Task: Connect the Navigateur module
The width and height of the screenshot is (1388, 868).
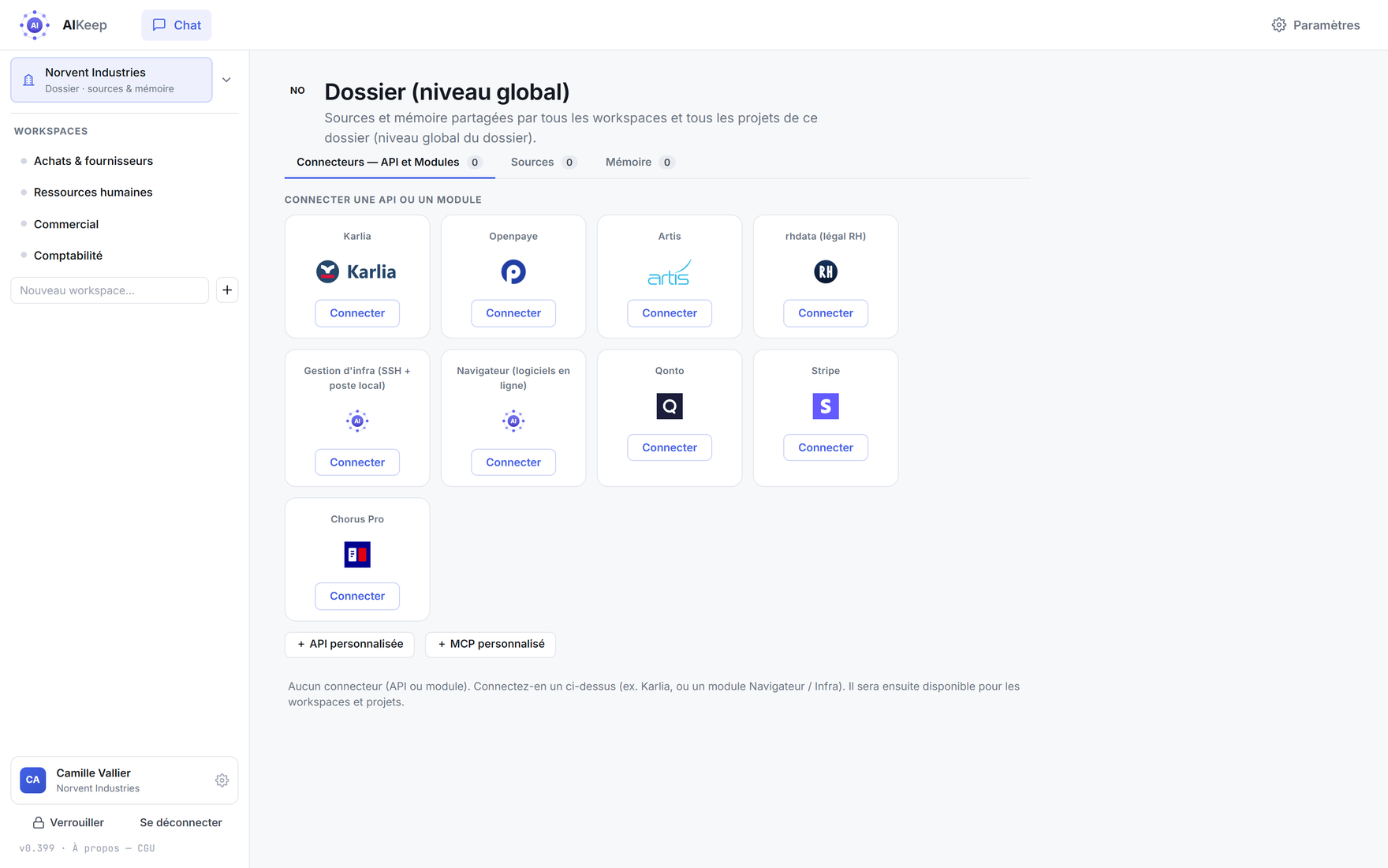Action: tap(513, 462)
